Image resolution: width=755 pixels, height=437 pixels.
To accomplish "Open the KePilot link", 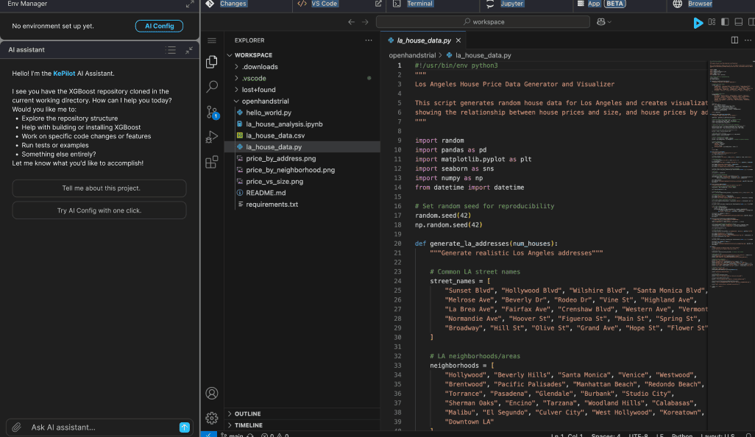I will point(64,74).
